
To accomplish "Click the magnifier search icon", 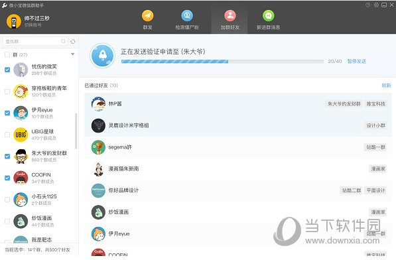I will coord(63,41).
